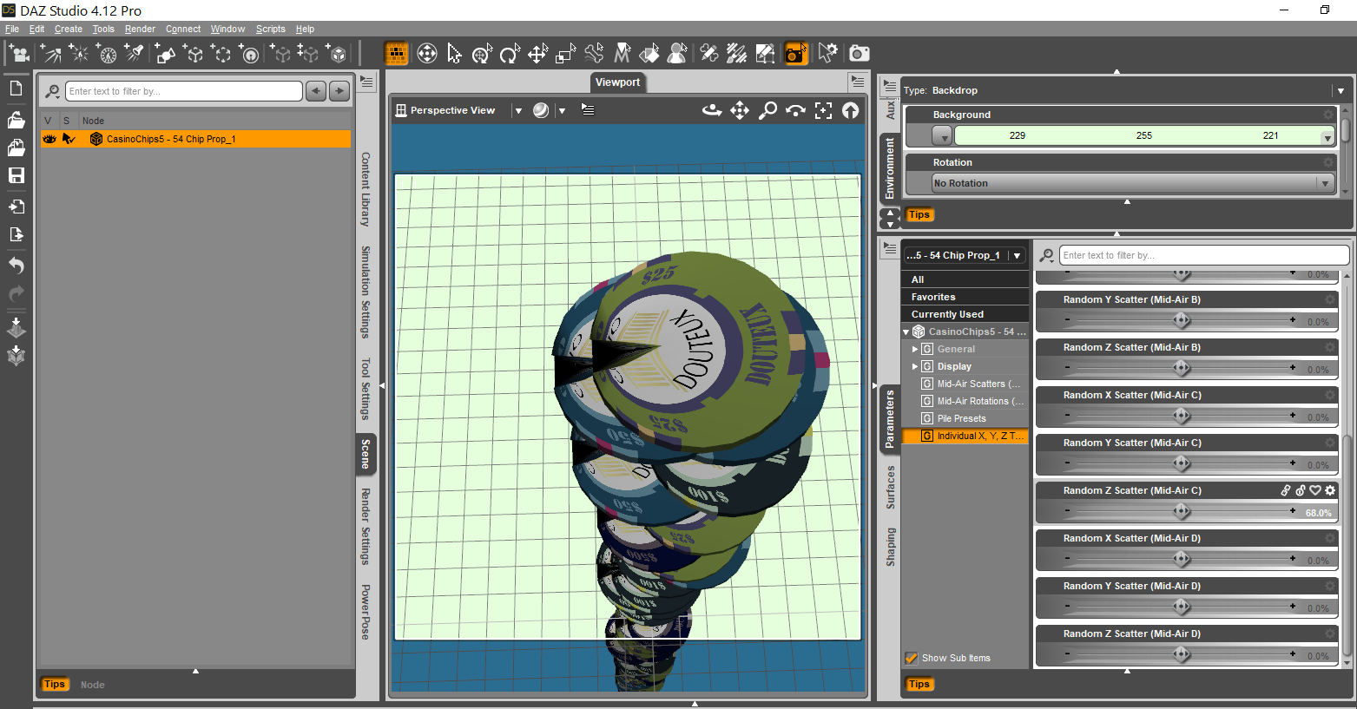Click the Geometry Editor brick tool icon

point(397,54)
